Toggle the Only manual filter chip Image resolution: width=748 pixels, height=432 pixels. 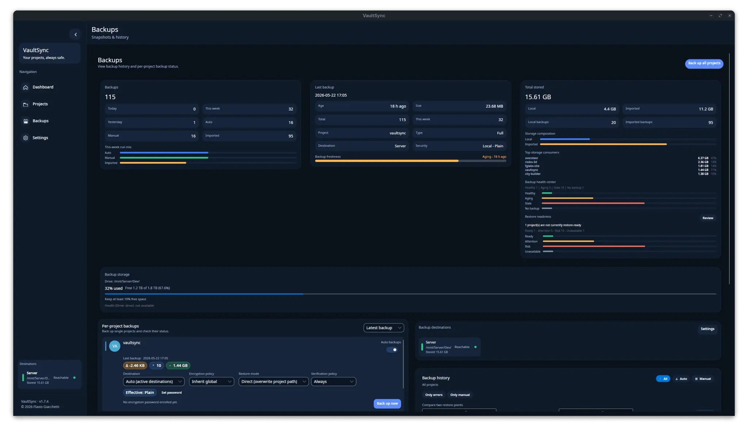[460, 395]
